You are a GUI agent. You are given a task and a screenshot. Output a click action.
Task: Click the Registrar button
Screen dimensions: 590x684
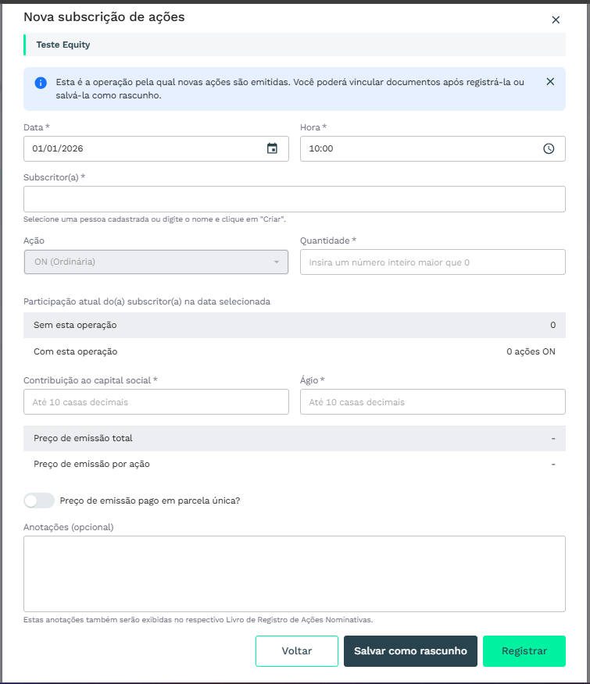pos(524,651)
